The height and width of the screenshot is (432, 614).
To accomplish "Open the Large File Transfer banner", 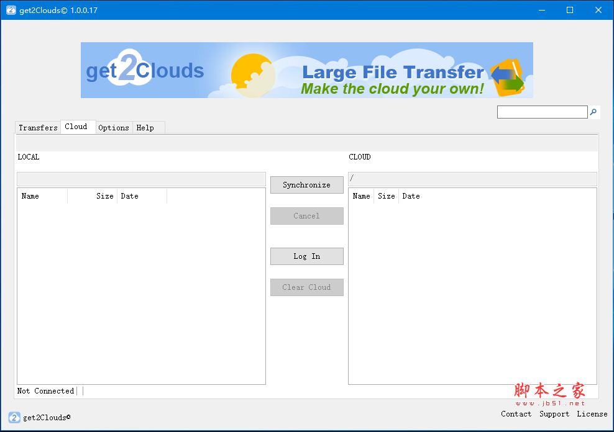I will (x=306, y=70).
